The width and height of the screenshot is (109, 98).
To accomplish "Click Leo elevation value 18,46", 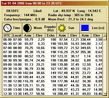I will coord(97,94).
